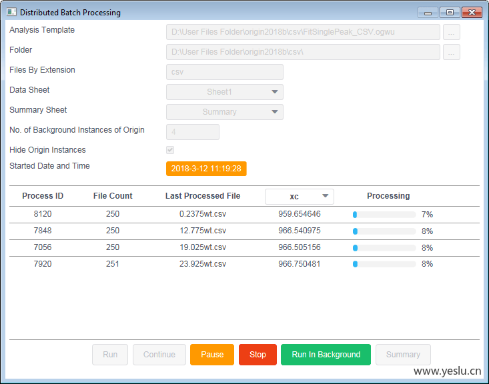489x384 pixels.
Task: Click file 0.2375wt.csv in the table
Action: click(x=203, y=214)
